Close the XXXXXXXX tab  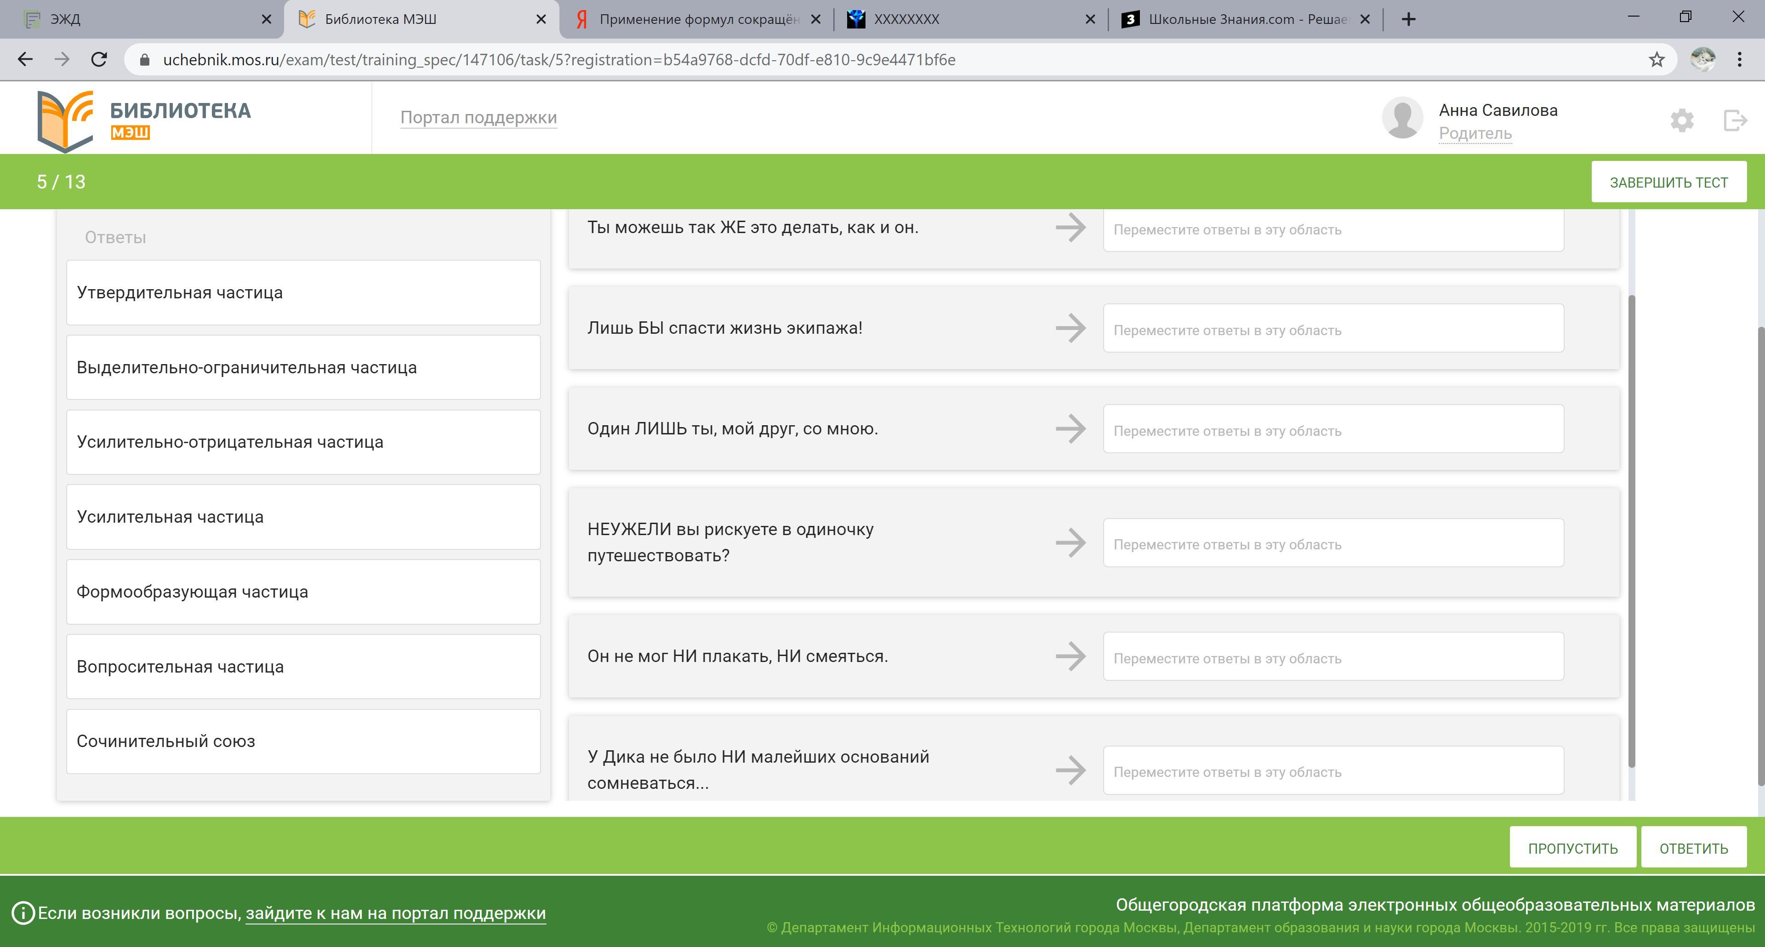click(x=1090, y=19)
